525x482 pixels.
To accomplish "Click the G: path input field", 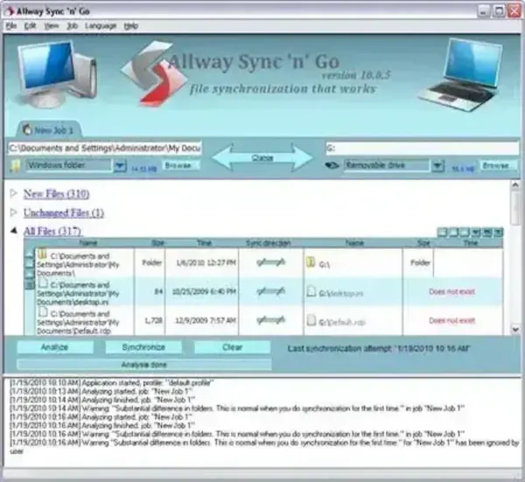I will (x=423, y=148).
